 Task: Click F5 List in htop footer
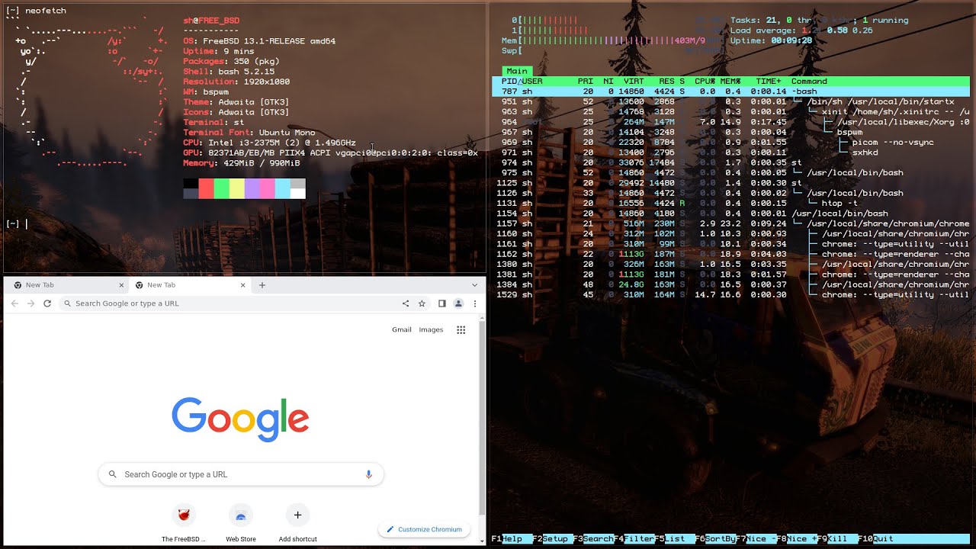(x=675, y=539)
